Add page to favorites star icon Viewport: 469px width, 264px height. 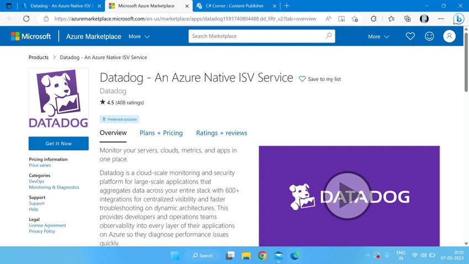point(355,19)
